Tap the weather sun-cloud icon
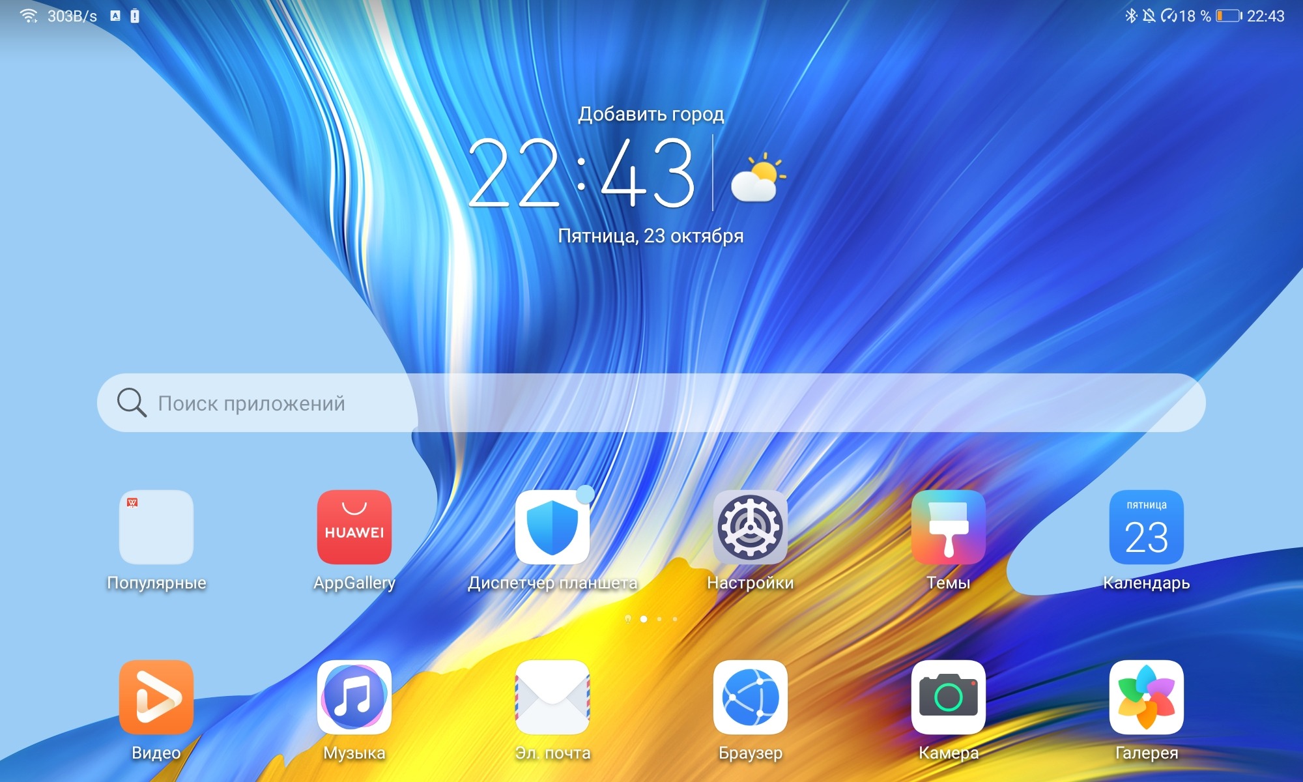The image size is (1303, 782). click(758, 177)
